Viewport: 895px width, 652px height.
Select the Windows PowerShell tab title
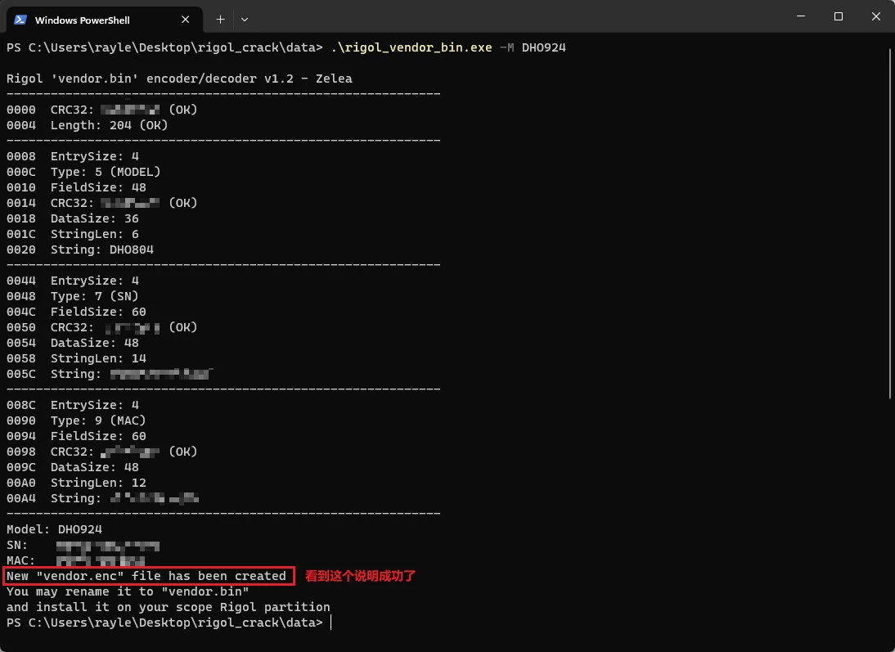[x=82, y=20]
